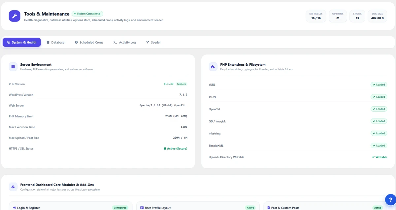Click the 200M / 8M upload size value

(180, 138)
